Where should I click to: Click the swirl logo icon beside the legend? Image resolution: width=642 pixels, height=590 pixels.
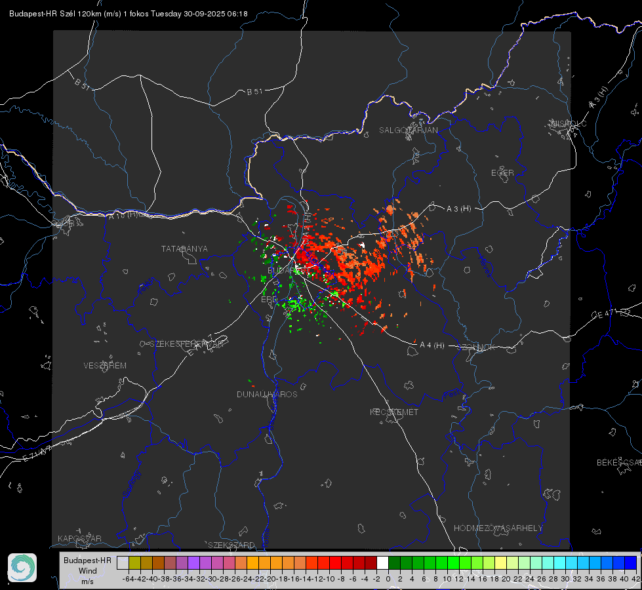click(22, 568)
